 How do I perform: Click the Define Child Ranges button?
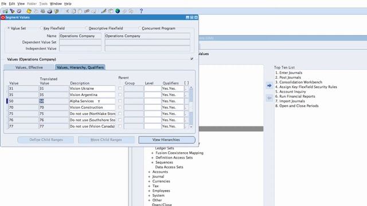coord(46,140)
